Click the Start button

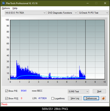[x=99, y=91]
